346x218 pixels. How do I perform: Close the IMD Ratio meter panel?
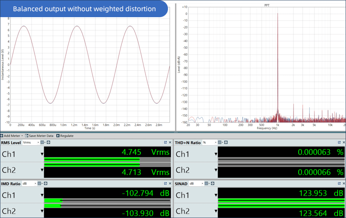(x=170, y=183)
